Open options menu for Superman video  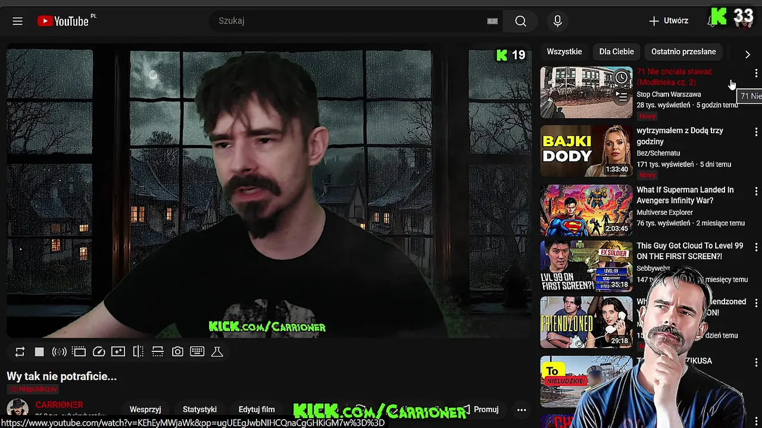click(x=756, y=191)
